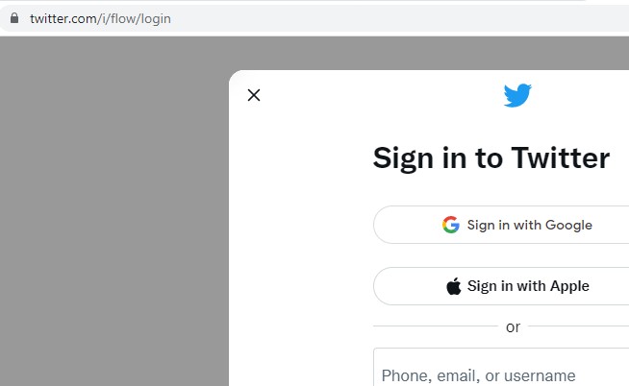Click the Apple logo icon
Viewport: 629px width, 386px height.
pos(454,286)
